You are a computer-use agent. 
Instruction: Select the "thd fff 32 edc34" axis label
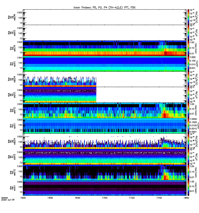[x=12, y=79]
